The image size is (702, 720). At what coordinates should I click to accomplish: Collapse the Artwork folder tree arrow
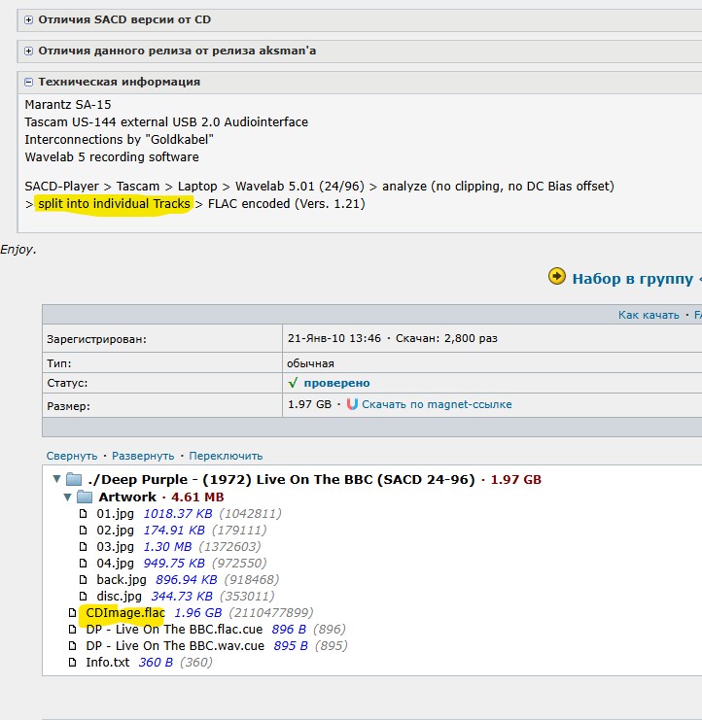[67, 497]
